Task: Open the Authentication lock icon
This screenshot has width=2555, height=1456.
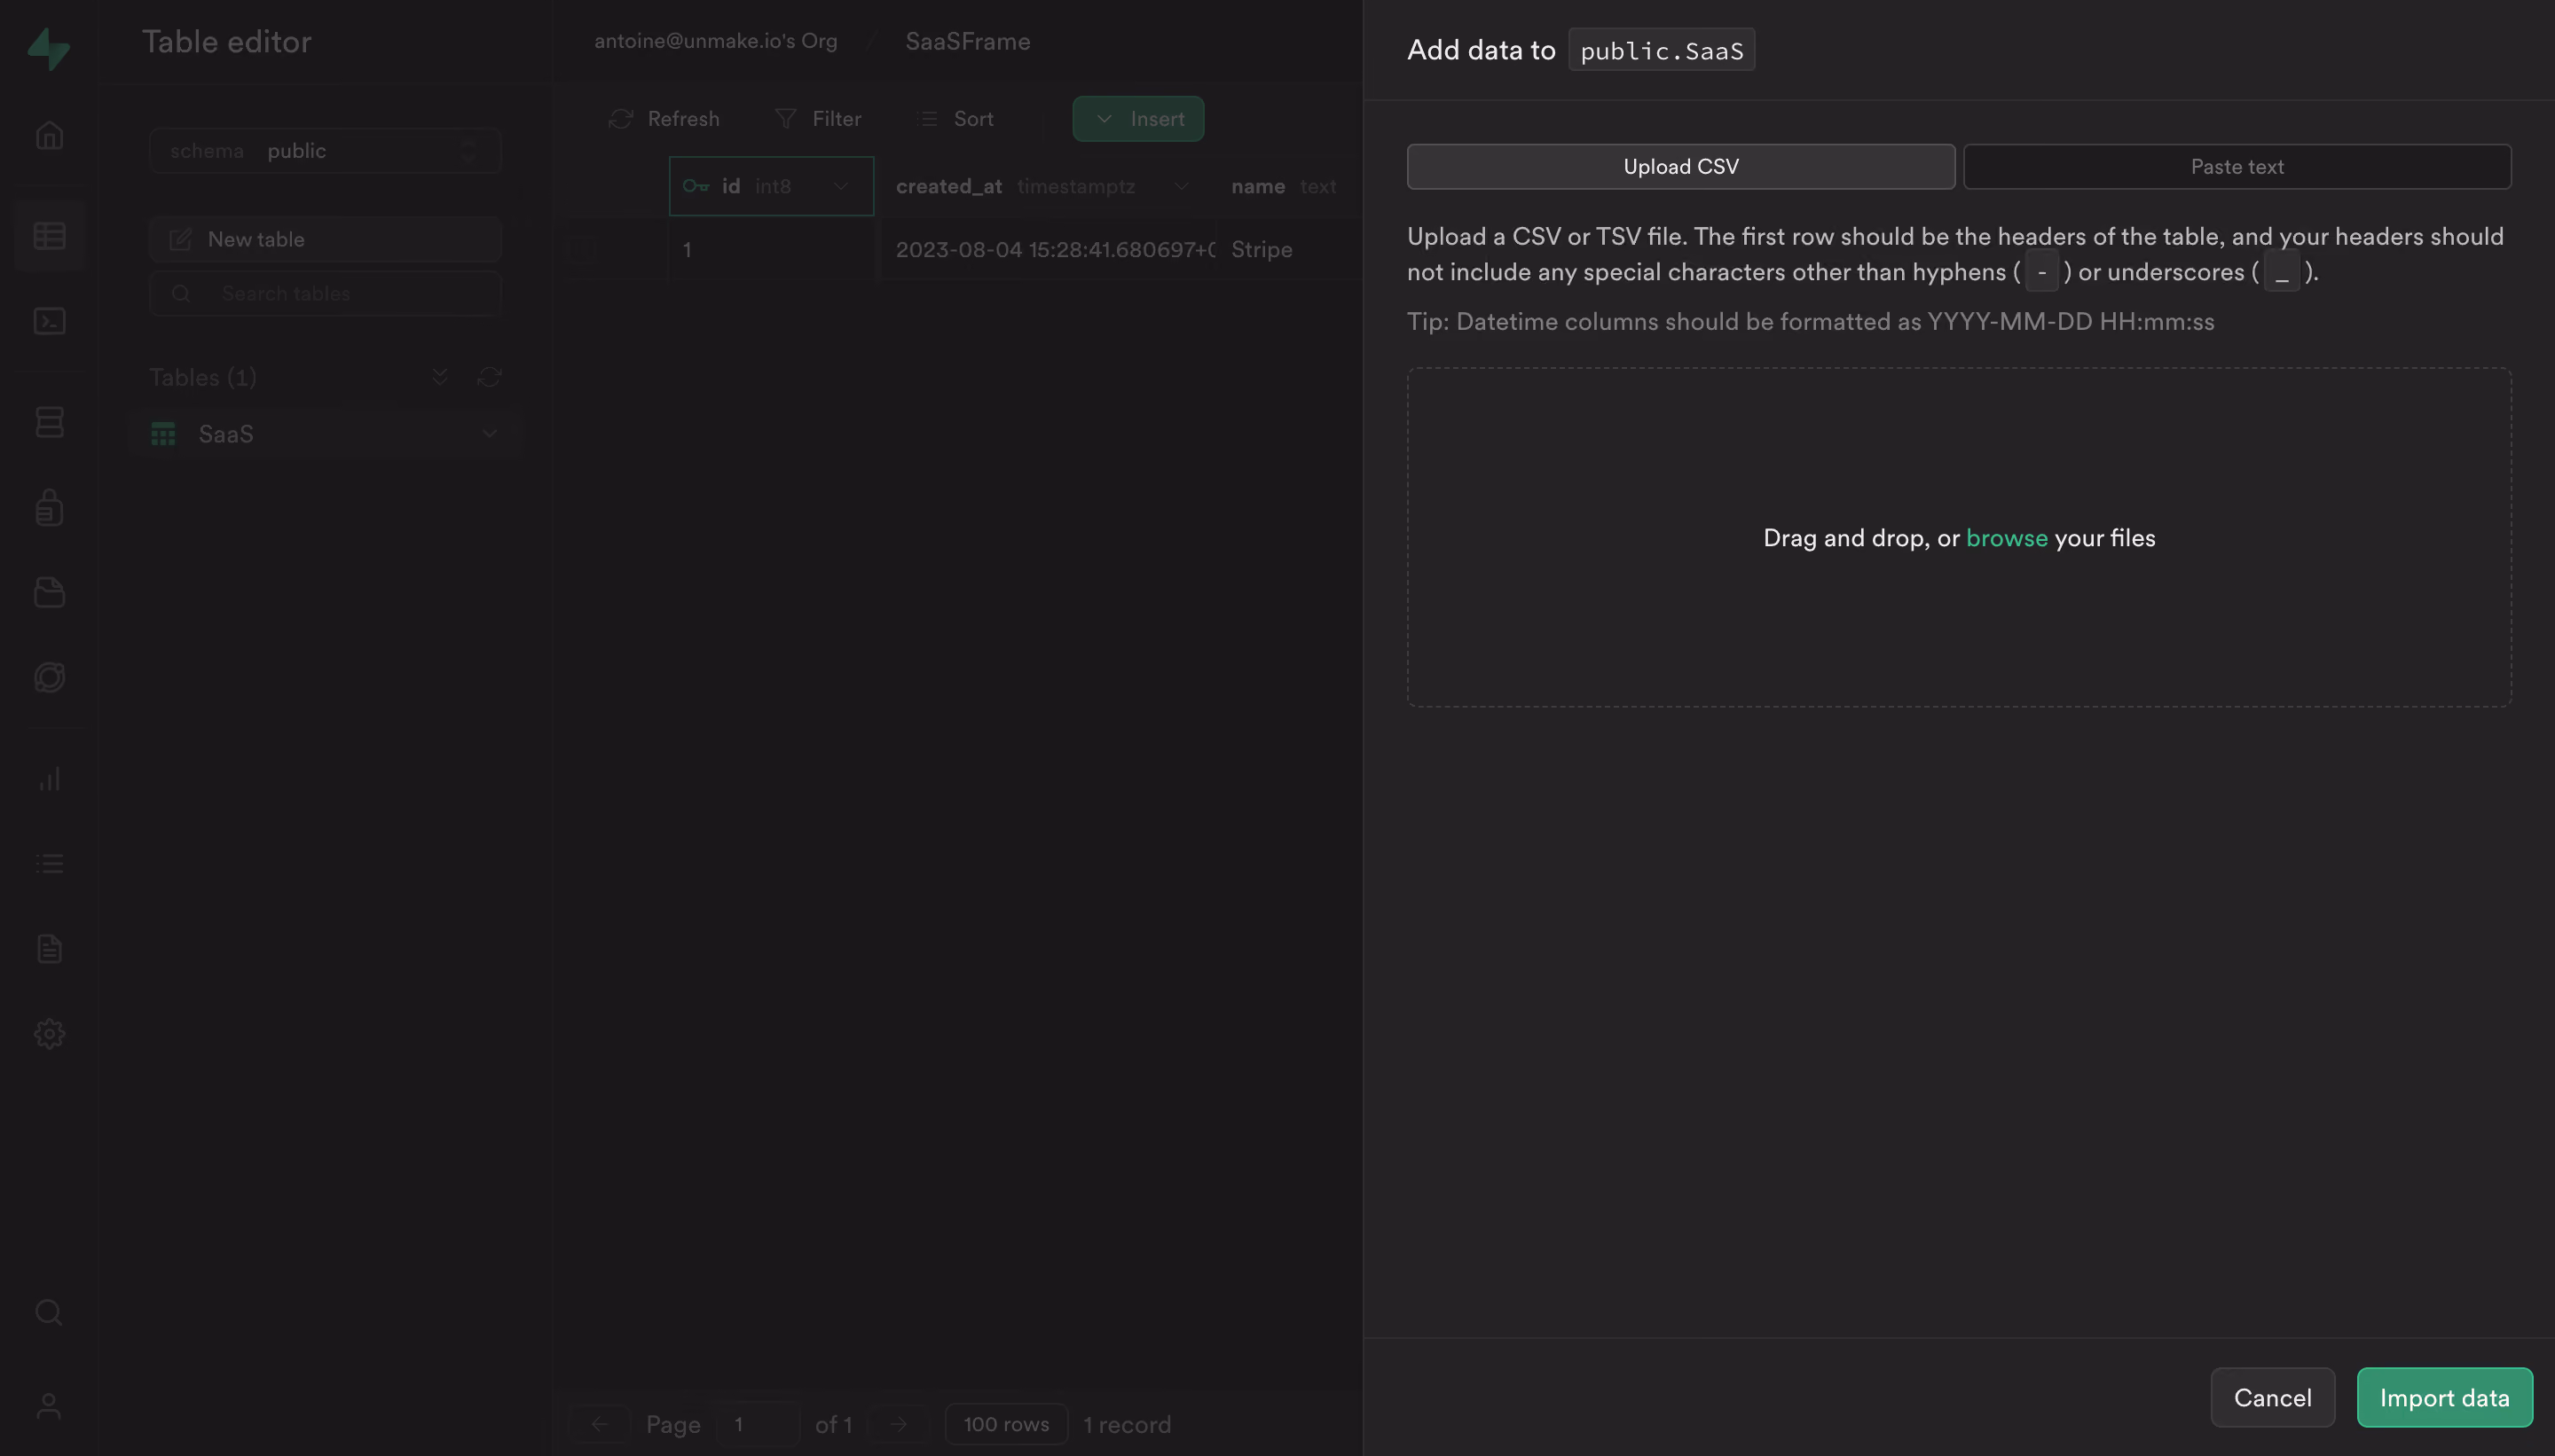Action: (49, 507)
